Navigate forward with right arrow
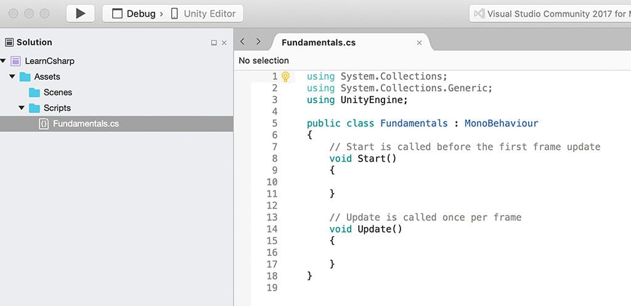 click(x=258, y=42)
